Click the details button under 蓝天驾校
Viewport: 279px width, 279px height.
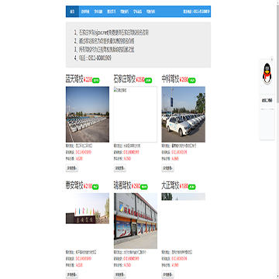point(72,168)
